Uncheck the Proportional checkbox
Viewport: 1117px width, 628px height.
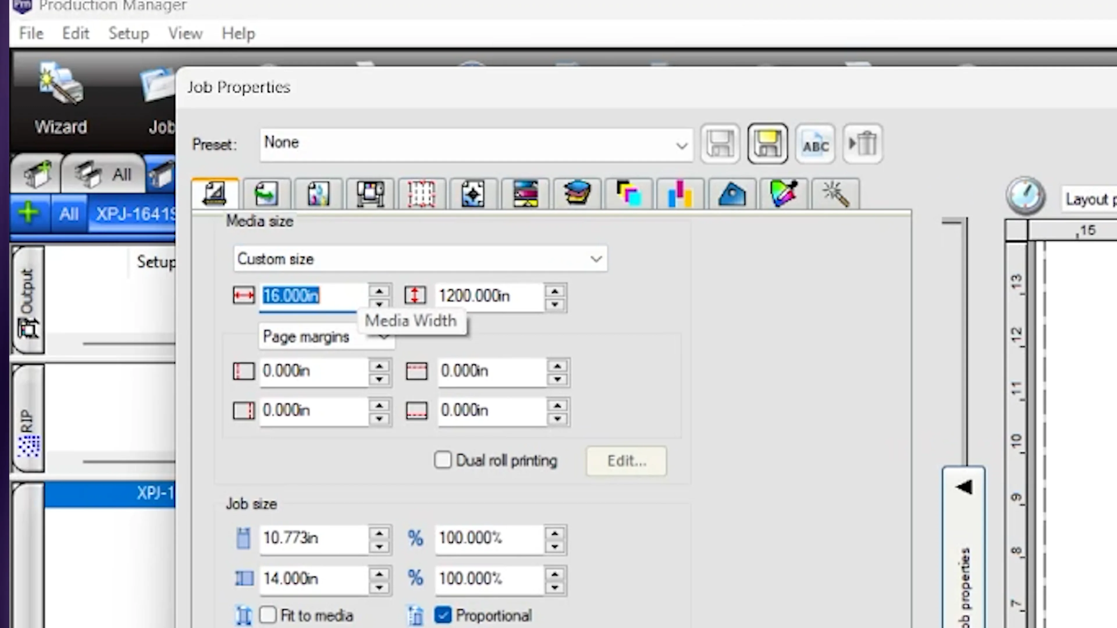(443, 615)
